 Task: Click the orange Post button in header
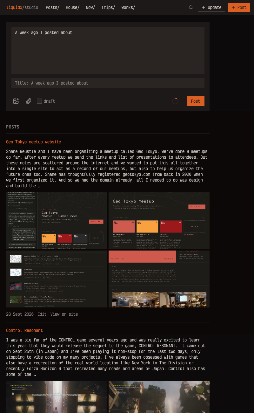(x=239, y=7)
